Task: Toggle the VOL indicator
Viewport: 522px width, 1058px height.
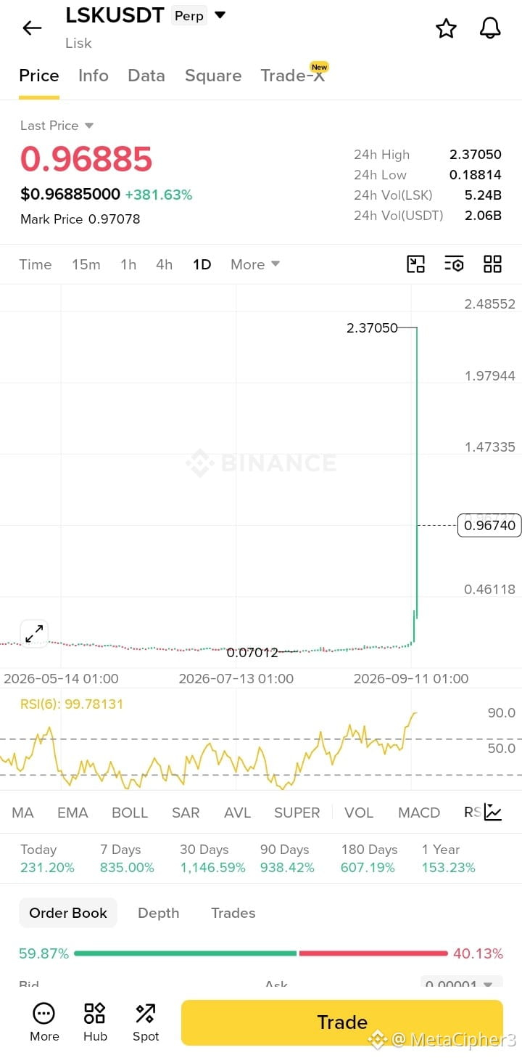Action: pos(359,813)
